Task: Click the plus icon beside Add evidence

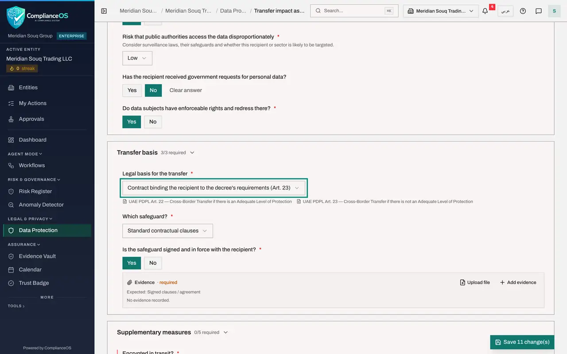Action: 502,282
